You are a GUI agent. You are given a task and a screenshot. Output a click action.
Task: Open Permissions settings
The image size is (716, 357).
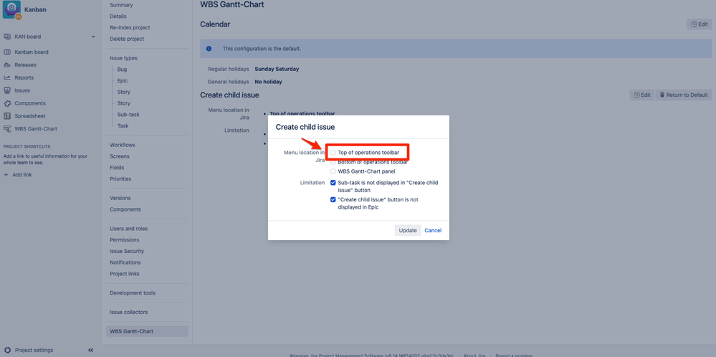pyautogui.click(x=124, y=239)
